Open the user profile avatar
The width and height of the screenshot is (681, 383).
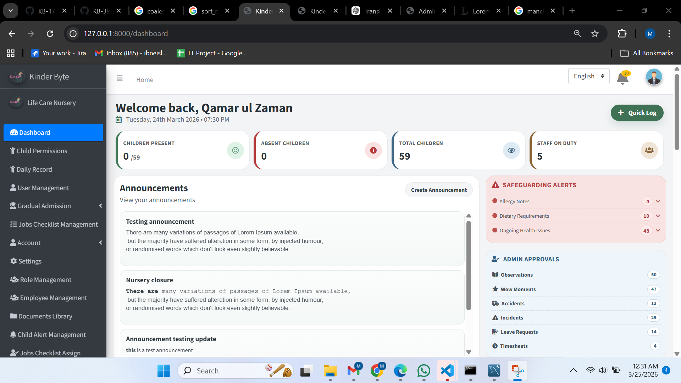point(654,77)
